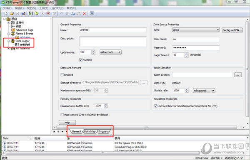Click the Data Logger cylinder icon
Screen dimensions: 250x160
pyautogui.click(x=13, y=41)
